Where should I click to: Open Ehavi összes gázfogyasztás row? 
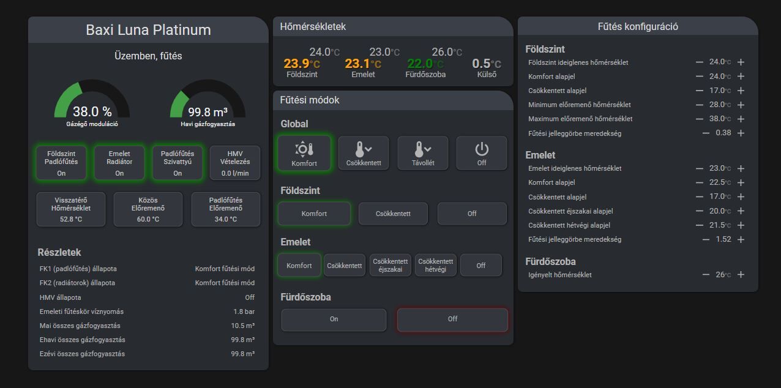pos(148,340)
